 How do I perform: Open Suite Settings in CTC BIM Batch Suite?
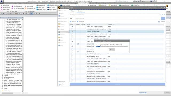5,5
